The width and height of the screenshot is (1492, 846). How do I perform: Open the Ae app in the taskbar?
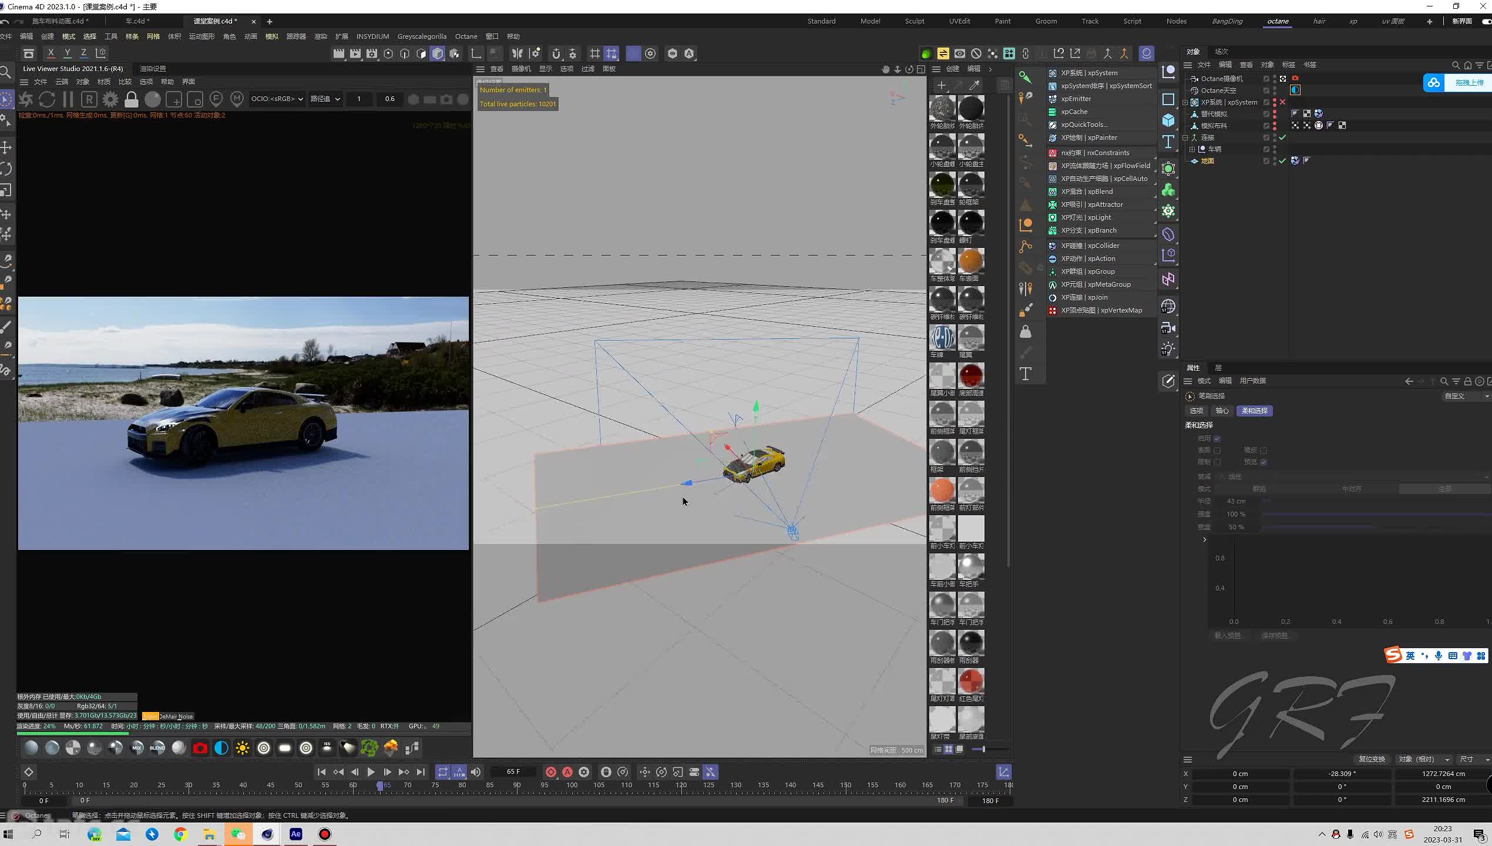295,834
